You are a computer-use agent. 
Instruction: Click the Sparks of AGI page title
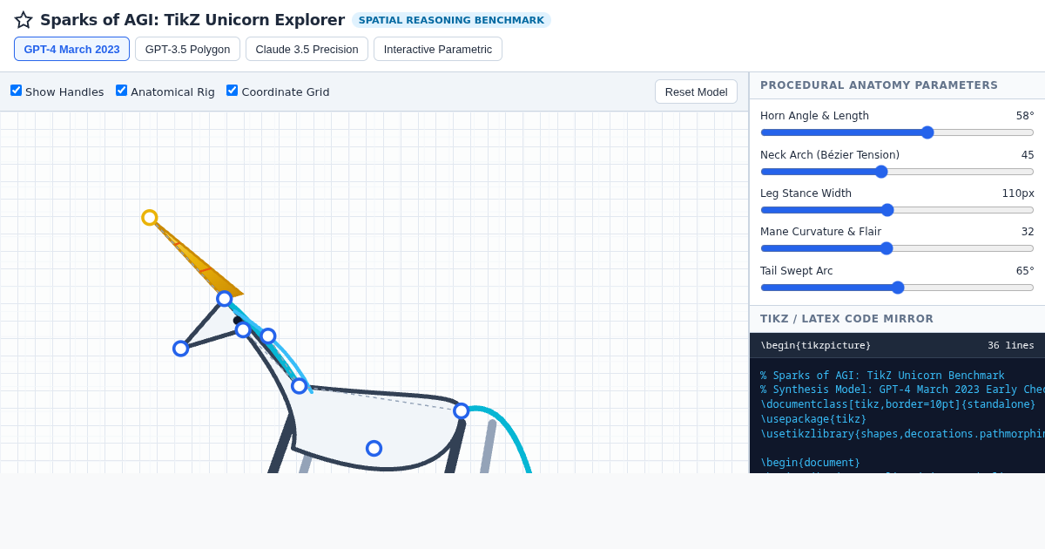point(192,20)
